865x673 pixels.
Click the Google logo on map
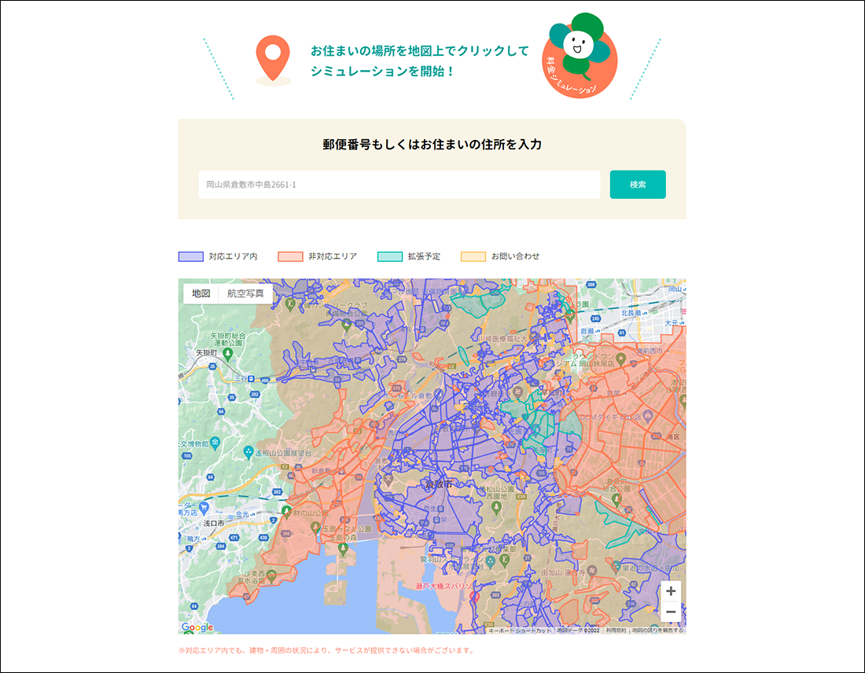tap(197, 627)
